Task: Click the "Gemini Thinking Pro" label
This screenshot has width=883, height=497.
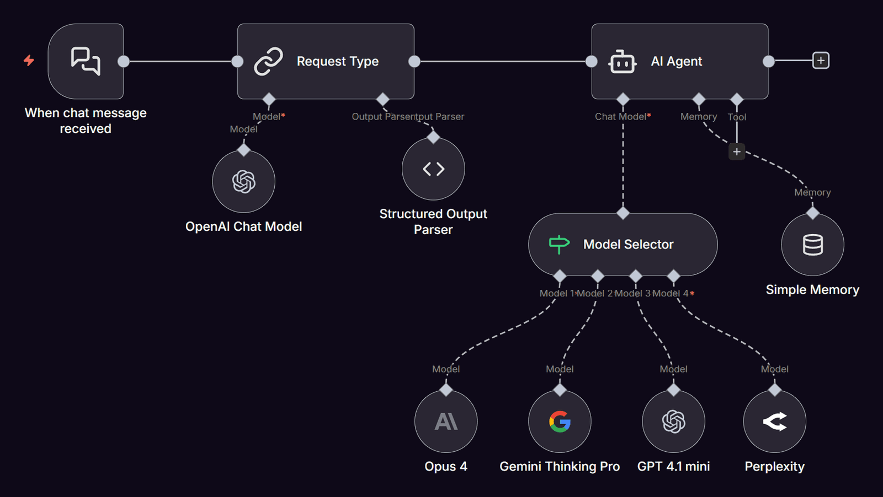Action: pos(560,467)
